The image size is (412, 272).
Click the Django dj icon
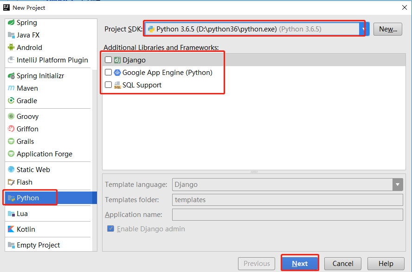coord(117,60)
